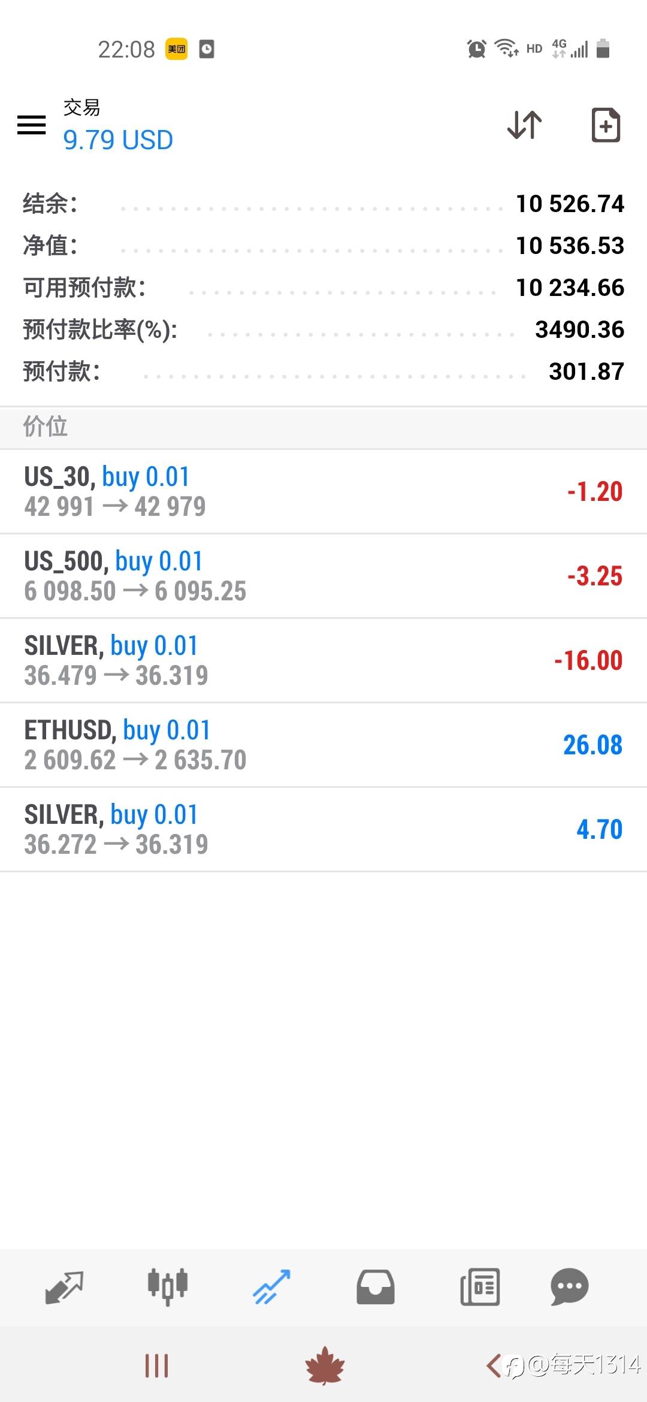Screen dimensions: 647x1402
Task: Tap the 预付款比率 margin level row
Action: pyautogui.click(x=323, y=330)
